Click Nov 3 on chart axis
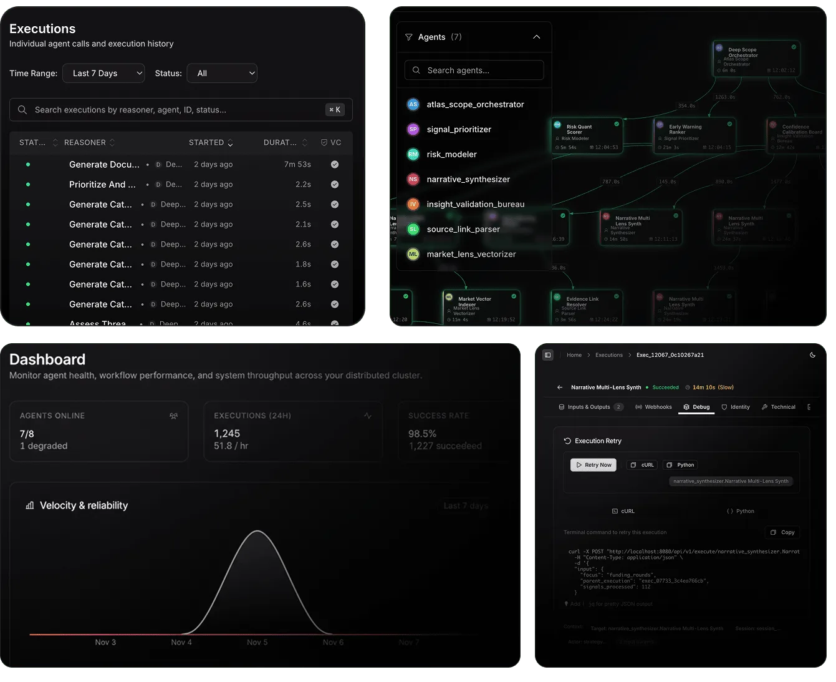This screenshot has height=682, width=836. (105, 642)
